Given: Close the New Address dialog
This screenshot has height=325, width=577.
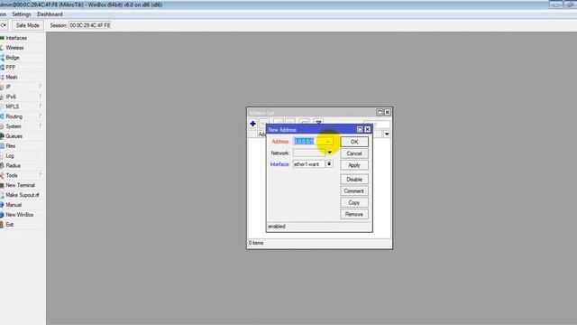Looking at the screenshot, I should click(x=367, y=129).
